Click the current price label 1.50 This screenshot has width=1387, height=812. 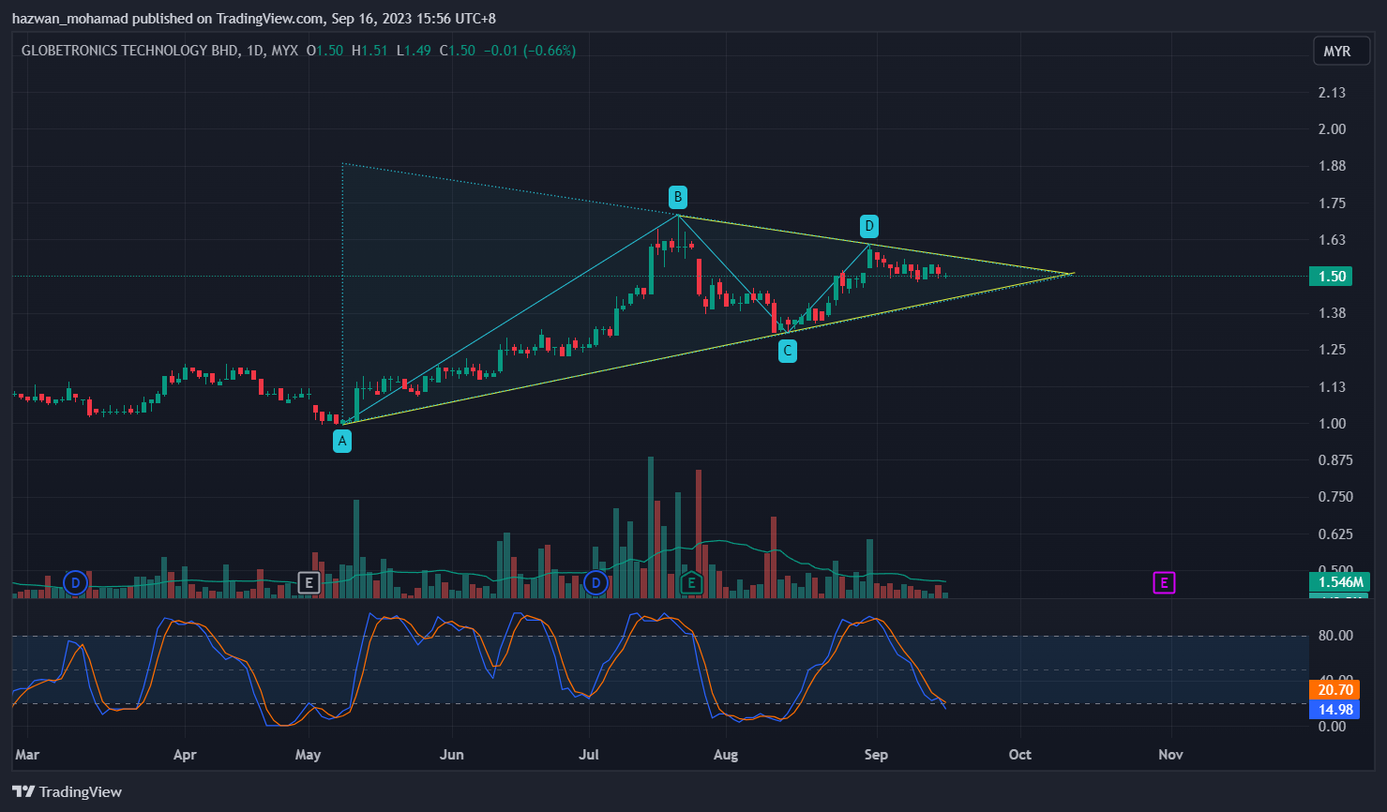click(1332, 276)
